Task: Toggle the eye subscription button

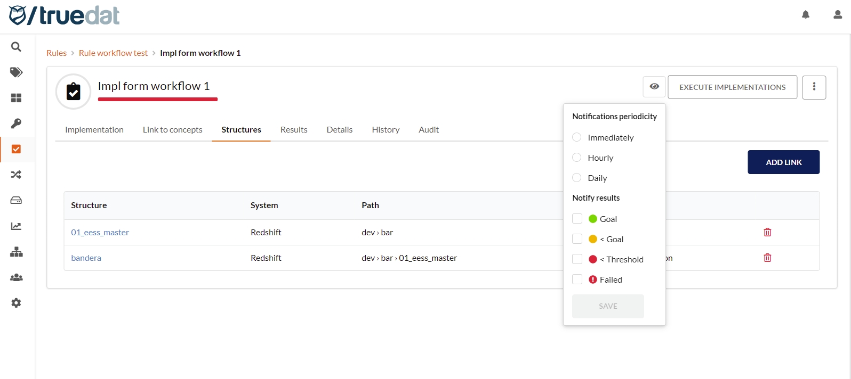Action: pos(654,87)
